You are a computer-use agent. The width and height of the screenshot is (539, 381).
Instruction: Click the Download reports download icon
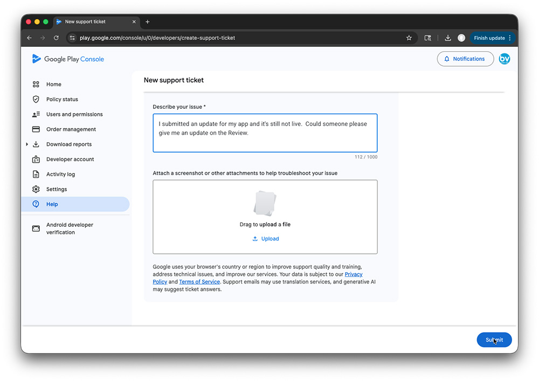coord(36,144)
